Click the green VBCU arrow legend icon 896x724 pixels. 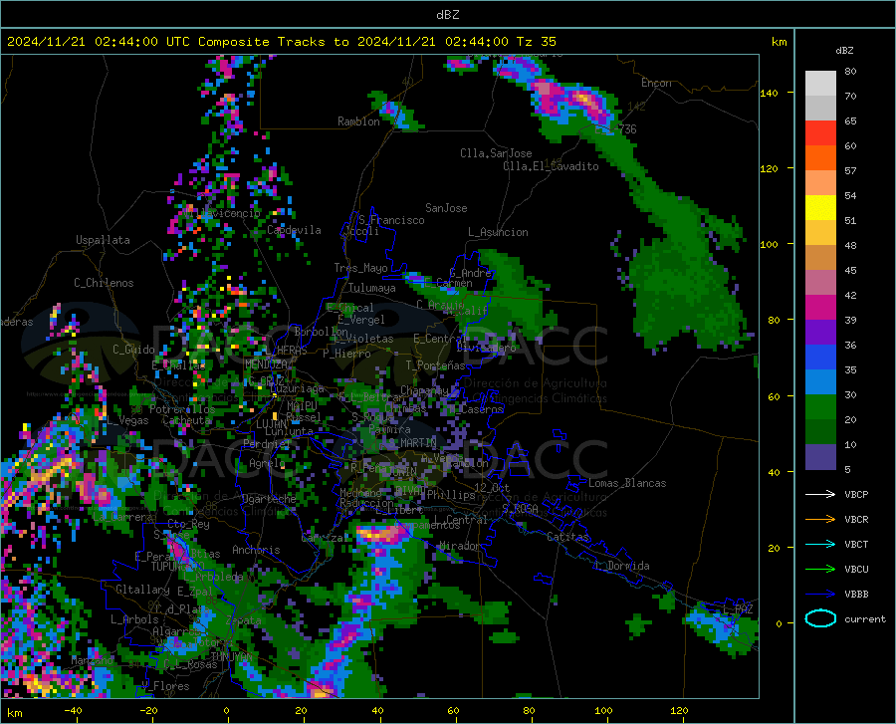point(820,570)
